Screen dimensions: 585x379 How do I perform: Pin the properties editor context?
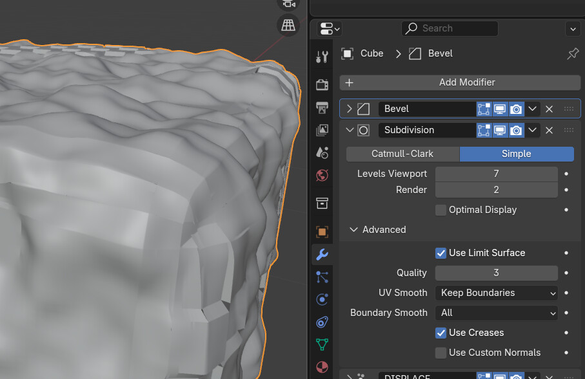click(x=573, y=53)
